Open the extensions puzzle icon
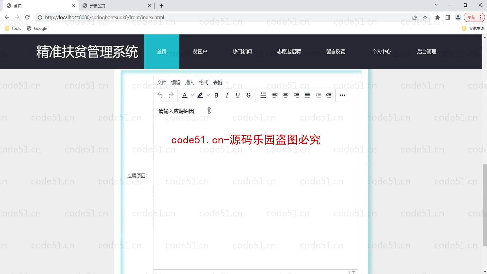487x274 pixels. click(438, 18)
